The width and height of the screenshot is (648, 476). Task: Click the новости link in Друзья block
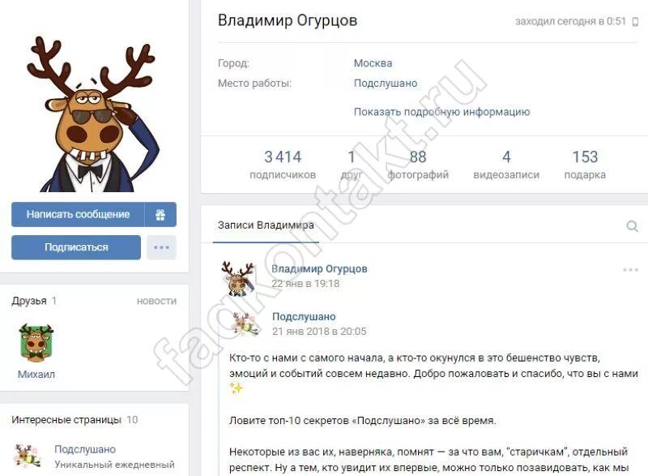point(156,301)
